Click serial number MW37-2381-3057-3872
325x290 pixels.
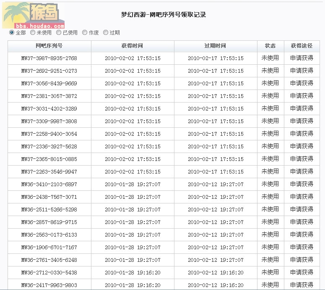[49, 96]
